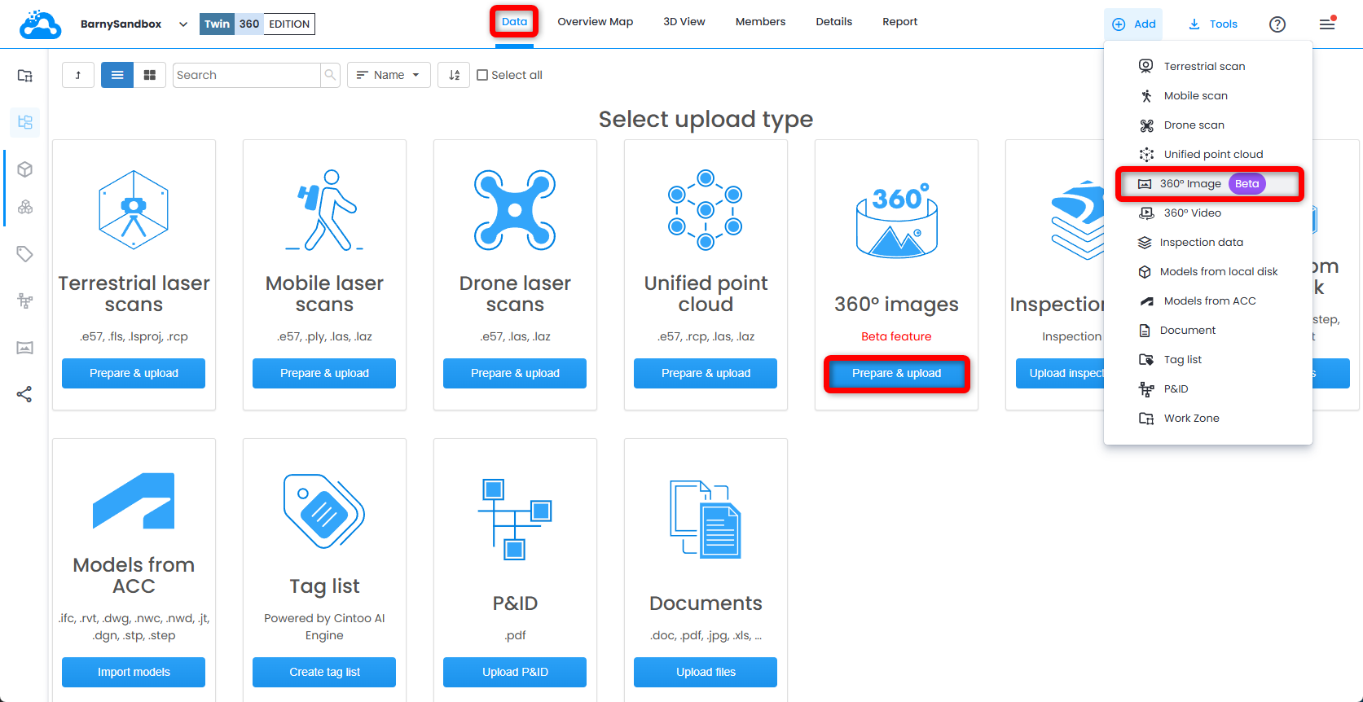Click Prepare & upload for Unified point cloud
This screenshot has width=1363, height=702.
706,373
